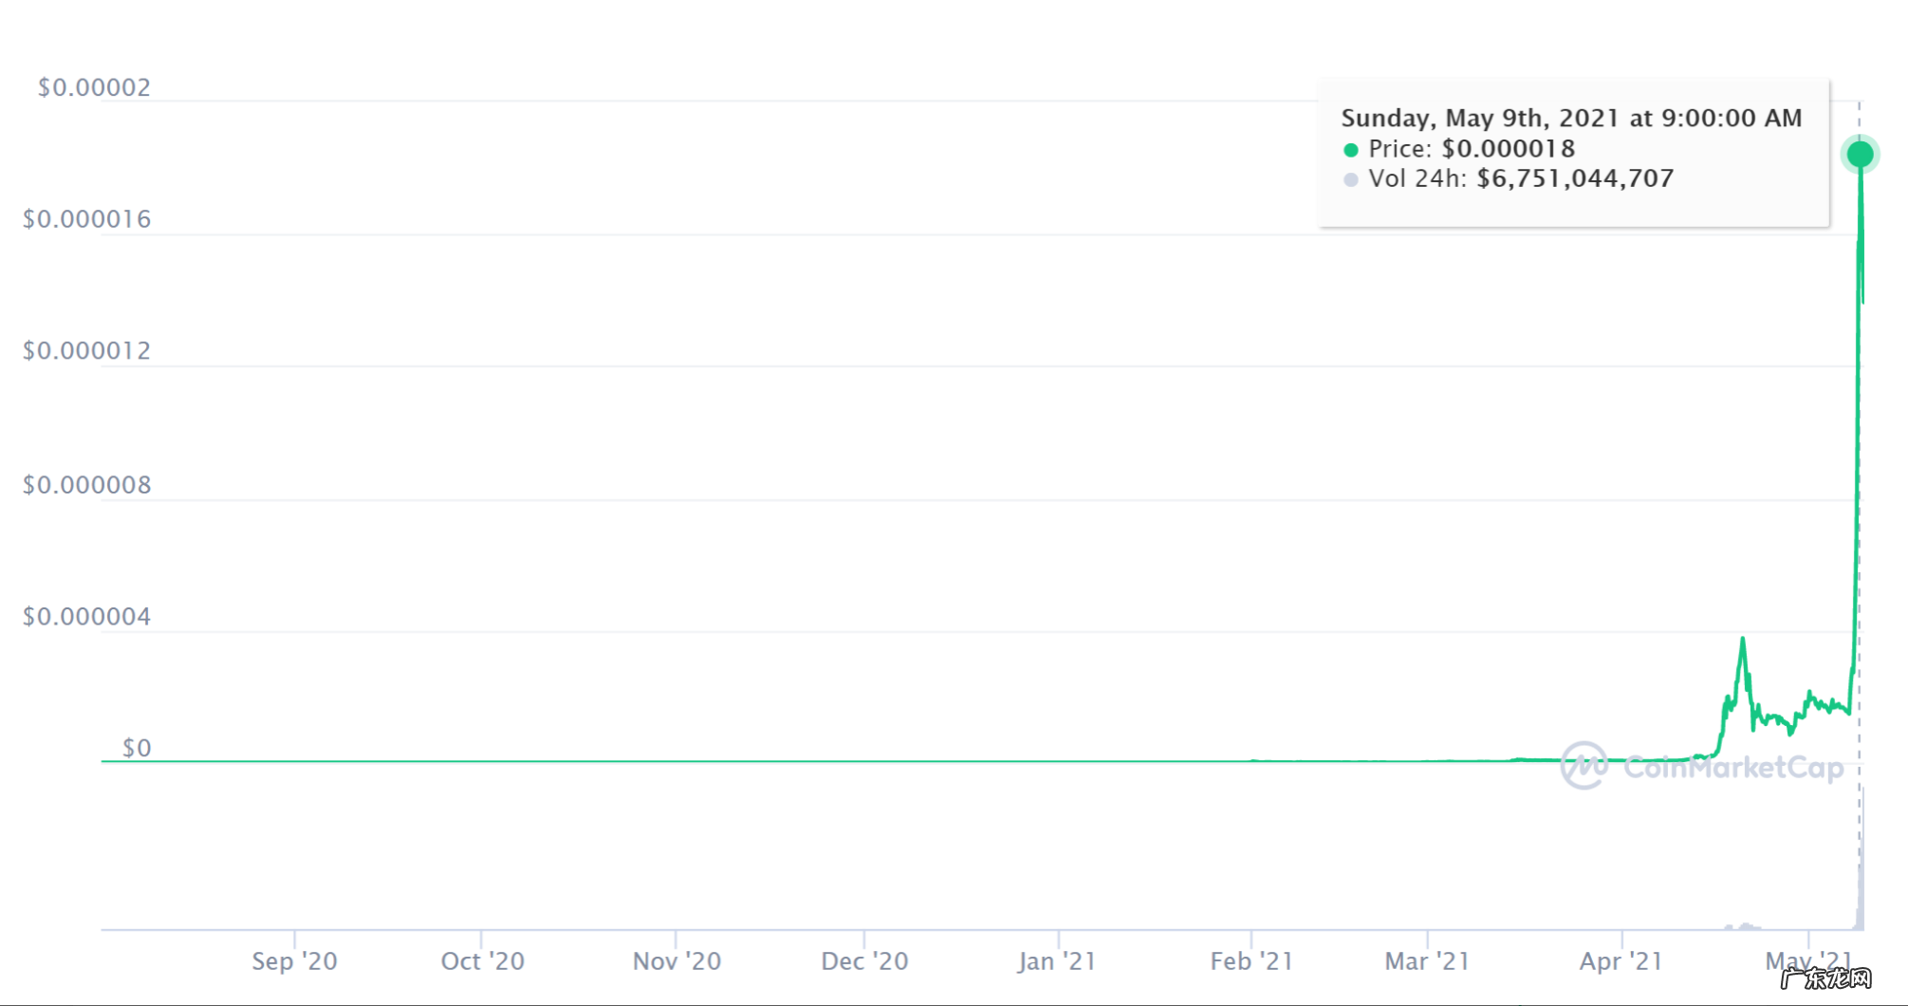Click the Apr '21 x-axis label
The image size is (1908, 1006).
click(x=1621, y=961)
